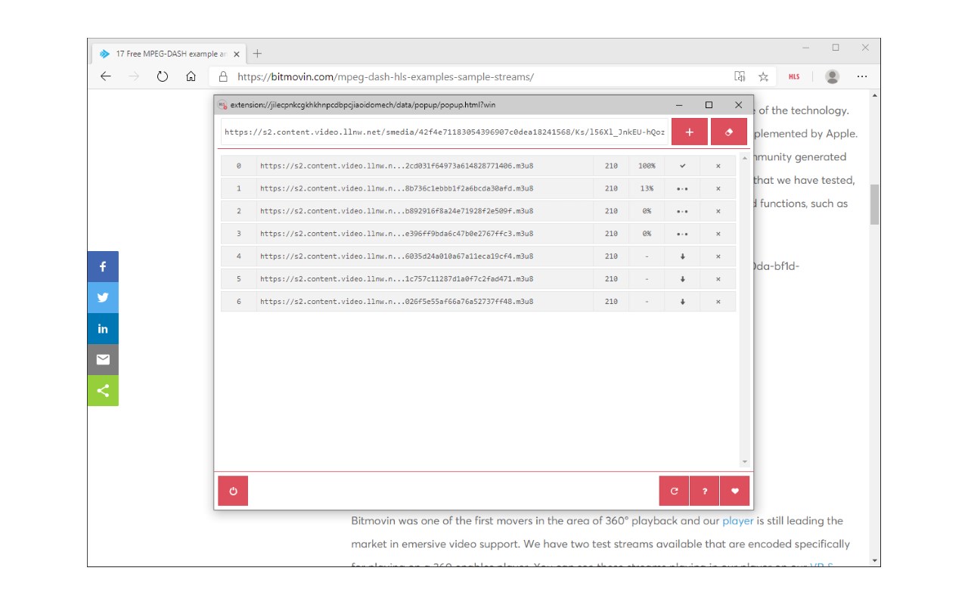Go to the browser home page
This screenshot has height=605, width=968.
pyautogui.click(x=191, y=76)
